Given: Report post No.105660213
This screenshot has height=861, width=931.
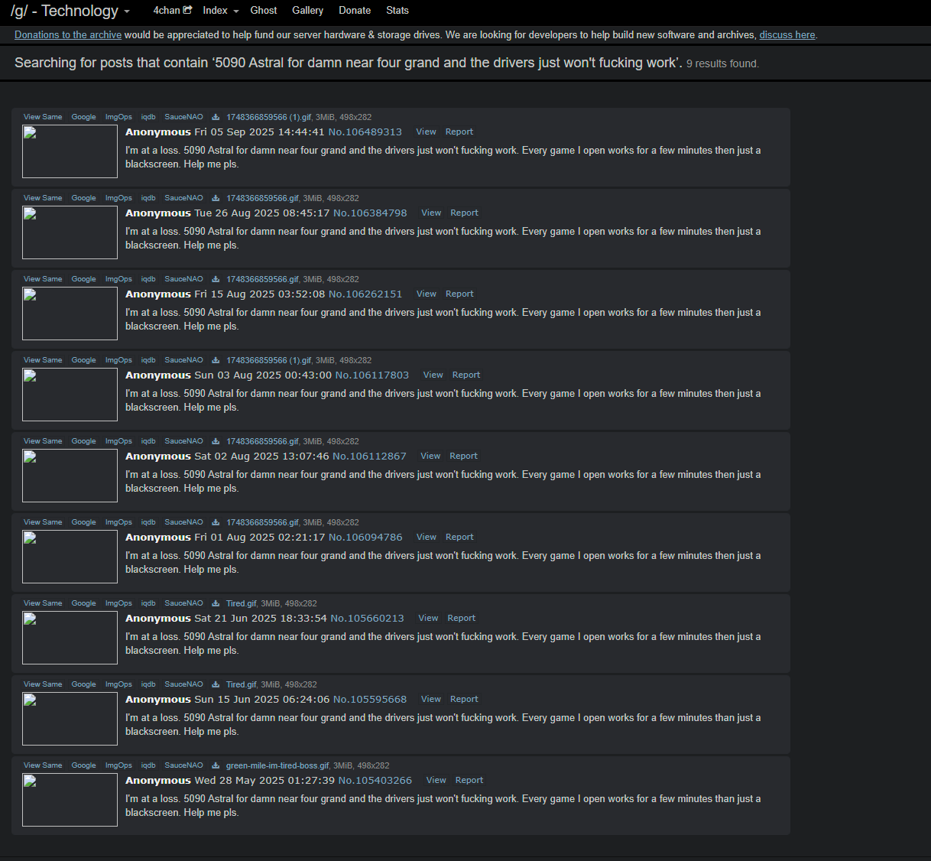Looking at the screenshot, I should coord(462,618).
